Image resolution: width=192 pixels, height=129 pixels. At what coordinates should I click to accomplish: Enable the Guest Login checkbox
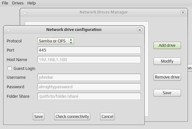pos(10,69)
